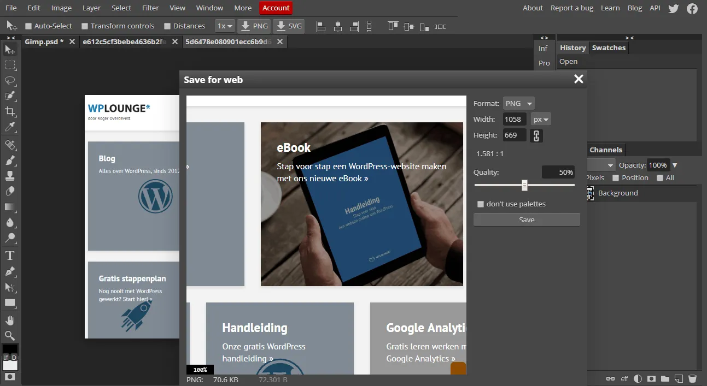707x386 pixels.
Task: Switch to the Channels tab
Action: (606, 150)
